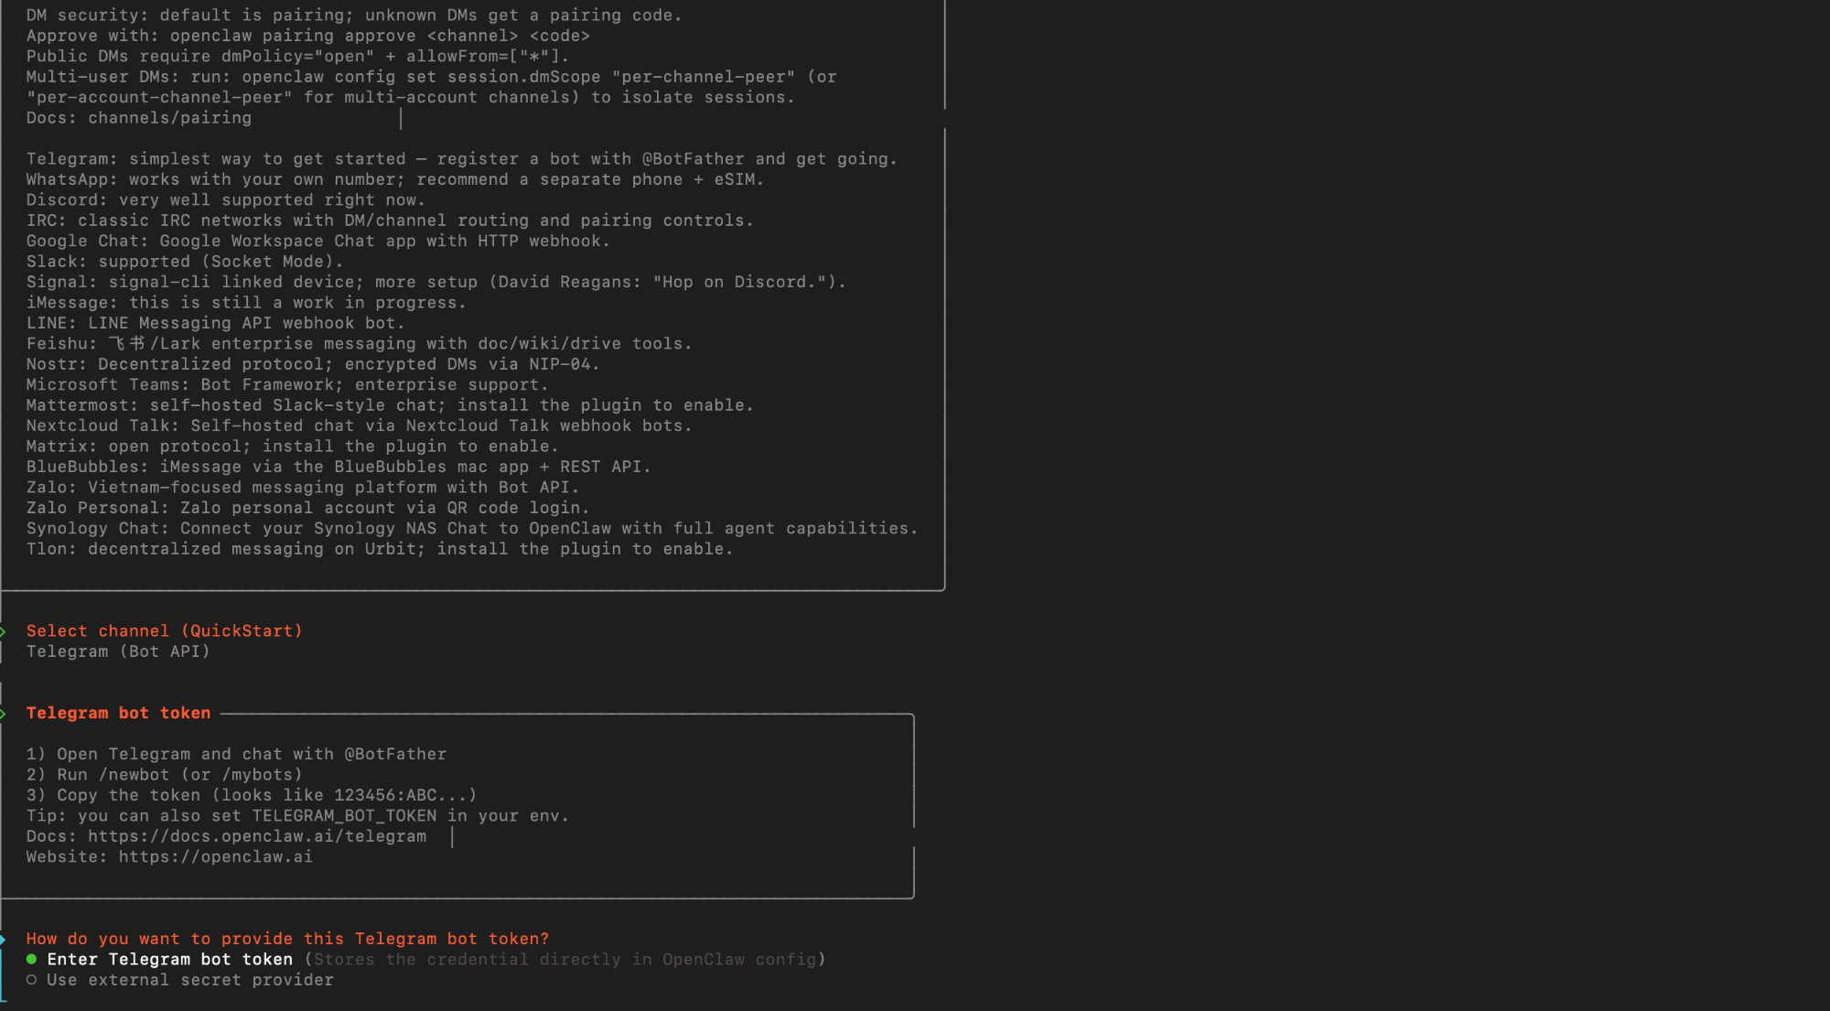Click the /newbot command text
Viewport: 1830px width, 1011px height.
[134, 775]
